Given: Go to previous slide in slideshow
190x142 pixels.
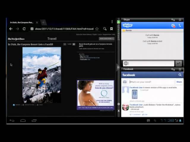Looking at the screenshot, I should 65,44.
